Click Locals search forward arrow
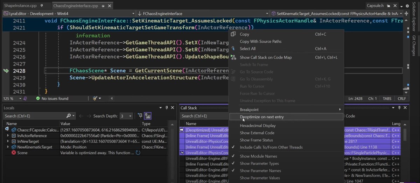 (89, 116)
